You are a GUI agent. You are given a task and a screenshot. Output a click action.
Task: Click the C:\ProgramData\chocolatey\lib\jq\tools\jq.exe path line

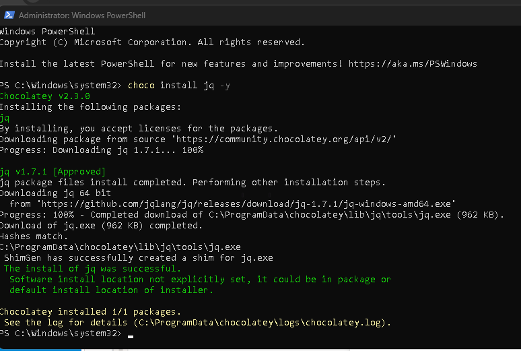[120, 247]
